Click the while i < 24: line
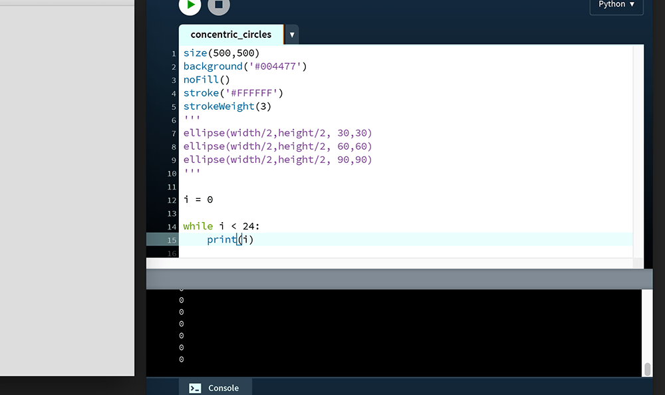 221,226
